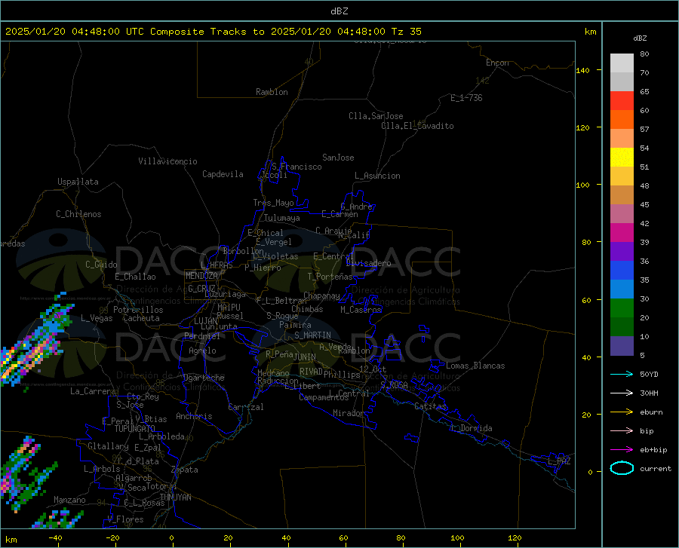This screenshot has height=548, width=679.
Task: Click the 20 dBZ green color swatch
Action: (x=622, y=308)
